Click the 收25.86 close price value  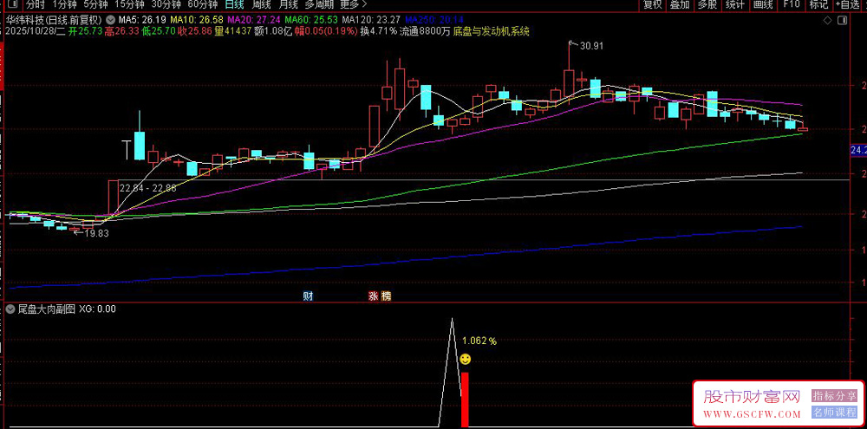195,31
